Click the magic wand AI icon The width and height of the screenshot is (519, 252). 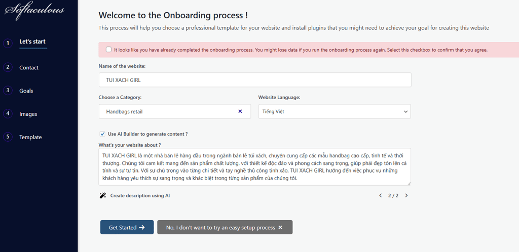(x=103, y=195)
